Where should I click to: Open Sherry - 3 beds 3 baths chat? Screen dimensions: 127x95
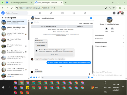pos(14,70)
